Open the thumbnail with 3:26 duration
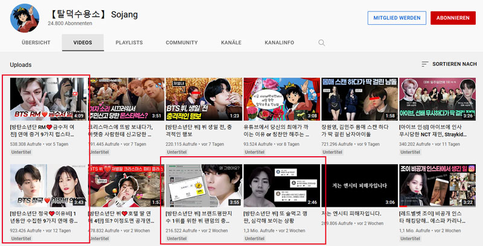 point(437,99)
